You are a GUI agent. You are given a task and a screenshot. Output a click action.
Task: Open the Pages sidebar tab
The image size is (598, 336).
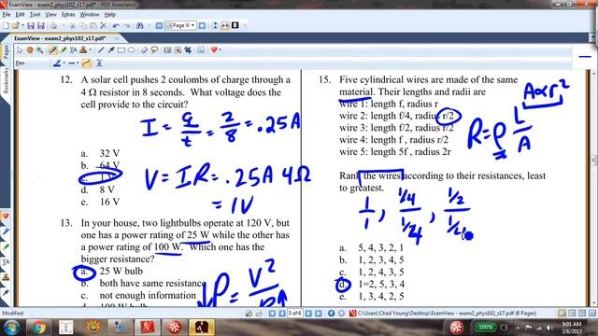pos(6,52)
